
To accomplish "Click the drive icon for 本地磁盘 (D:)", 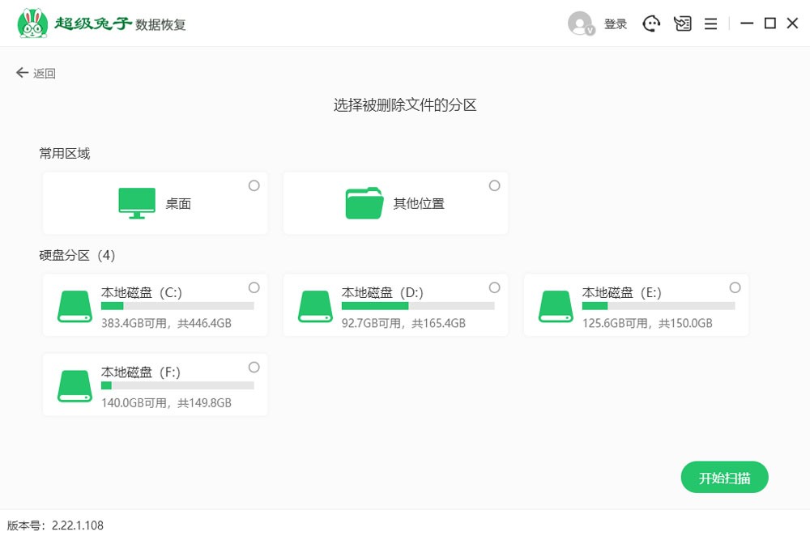I will (316, 306).
